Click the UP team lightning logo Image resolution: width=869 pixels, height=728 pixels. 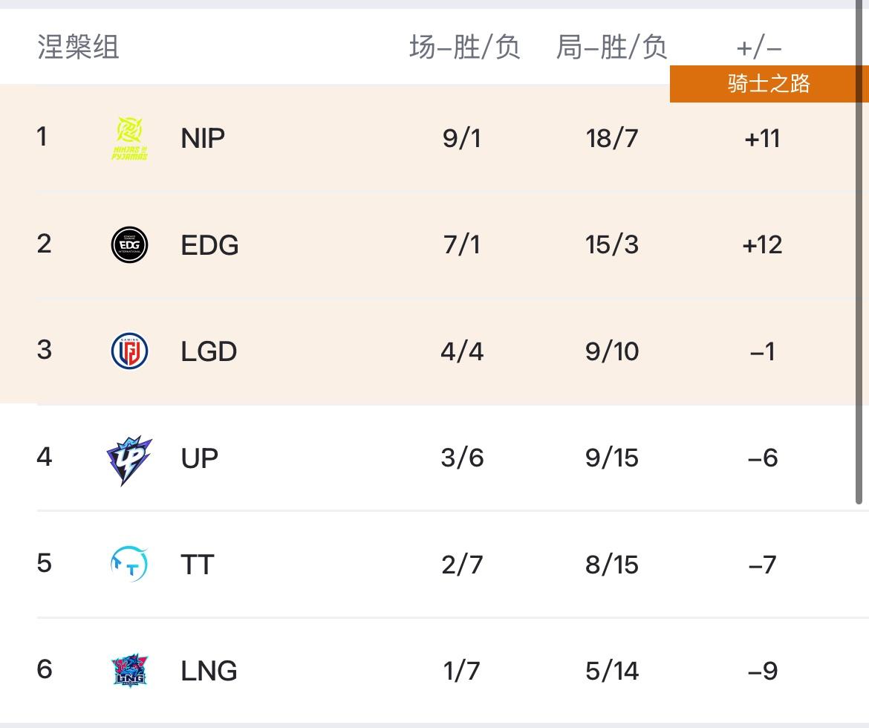[x=129, y=460]
